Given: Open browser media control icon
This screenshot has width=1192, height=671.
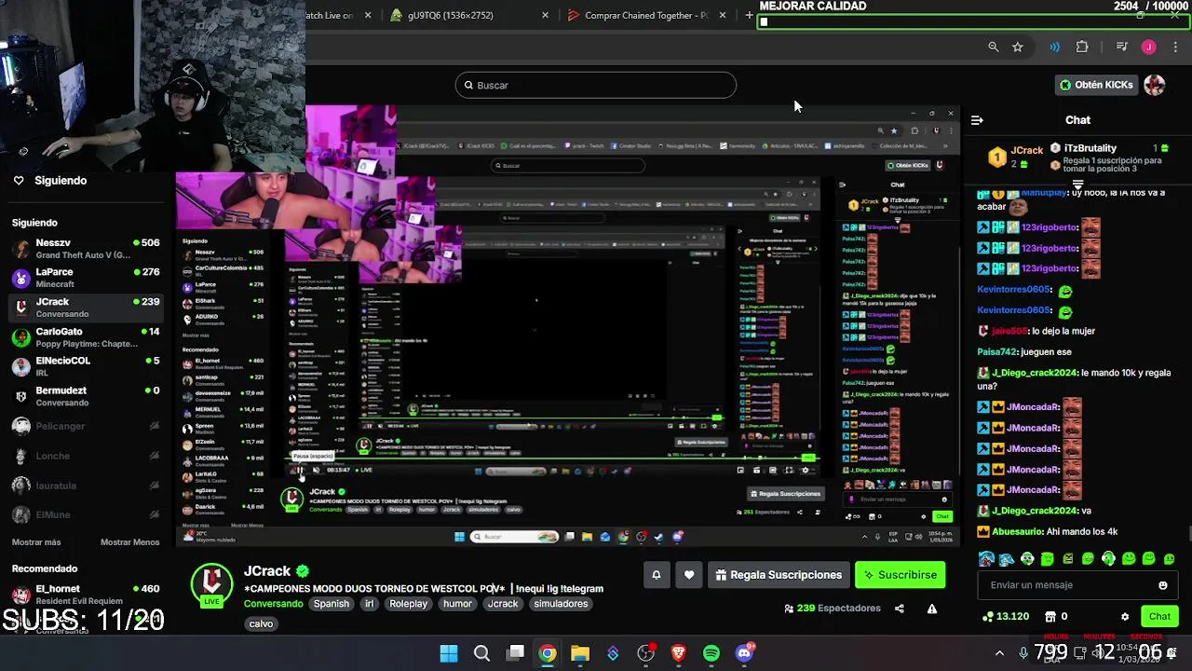Looking at the screenshot, I should coord(1121,47).
